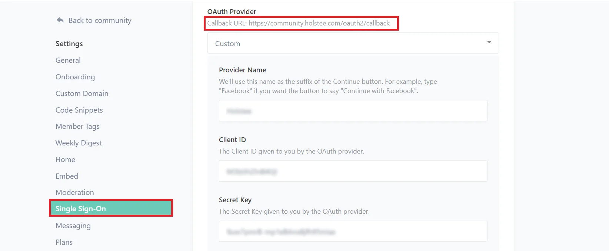Open the Weekly Digest settings
The image size is (609, 251).
coord(79,143)
